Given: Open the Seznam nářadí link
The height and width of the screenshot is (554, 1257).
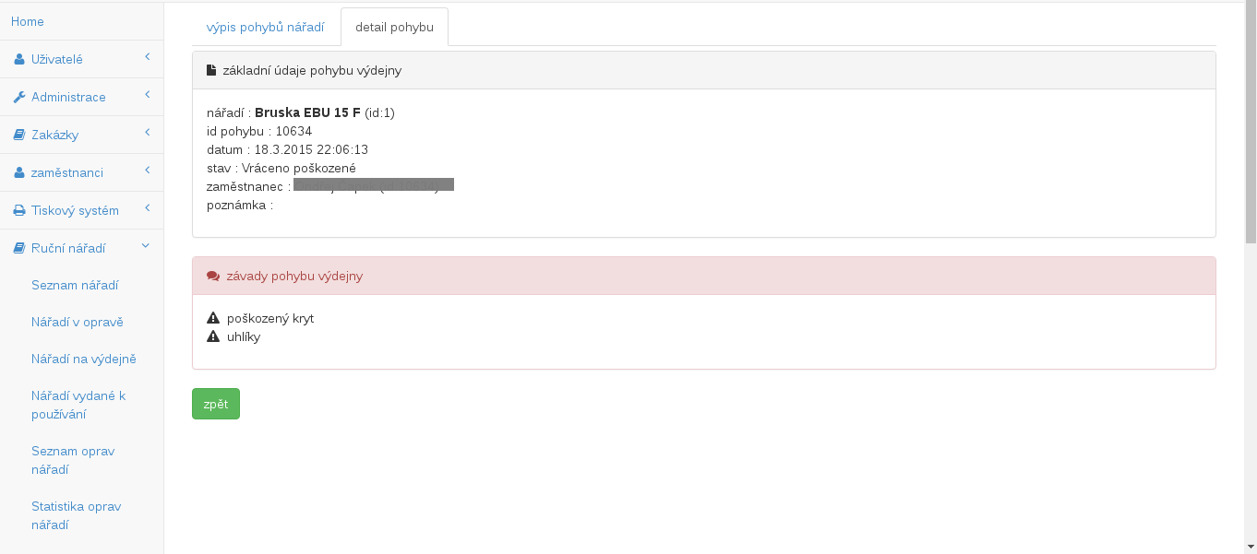Looking at the screenshot, I should click(x=75, y=286).
